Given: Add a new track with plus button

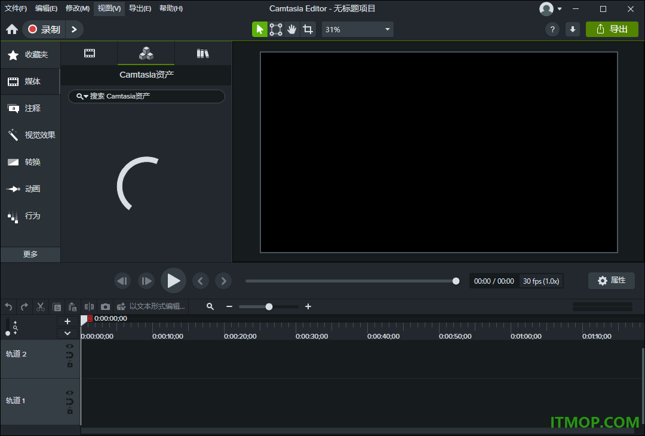Looking at the screenshot, I should click(x=67, y=322).
